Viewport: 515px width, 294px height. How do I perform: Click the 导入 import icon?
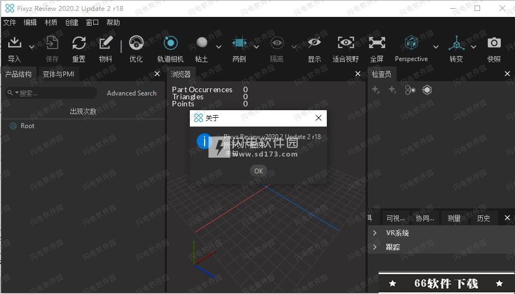coord(14,43)
